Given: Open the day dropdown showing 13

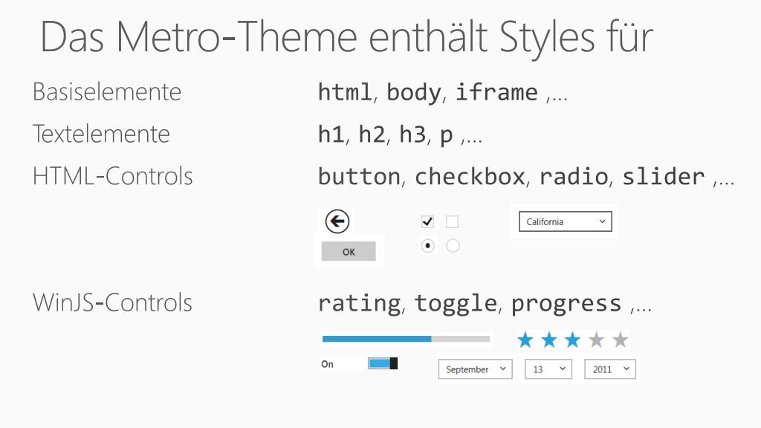Looking at the screenshot, I should point(548,369).
